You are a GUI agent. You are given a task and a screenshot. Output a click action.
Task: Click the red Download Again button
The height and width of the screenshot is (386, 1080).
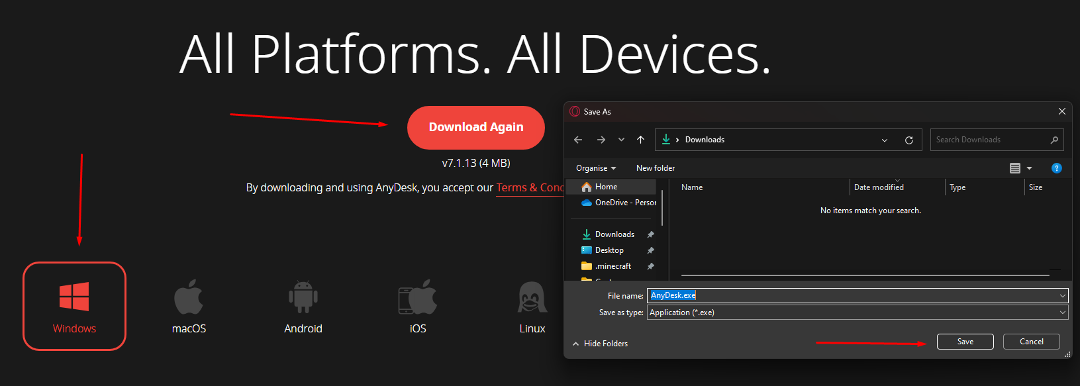click(x=476, y=127)
